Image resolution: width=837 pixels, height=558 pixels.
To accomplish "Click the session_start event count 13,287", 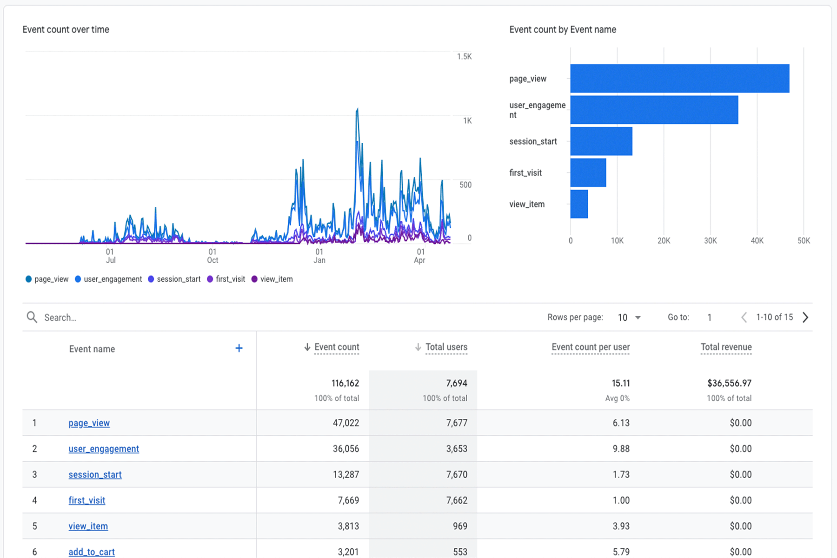I will click(346, 475).
